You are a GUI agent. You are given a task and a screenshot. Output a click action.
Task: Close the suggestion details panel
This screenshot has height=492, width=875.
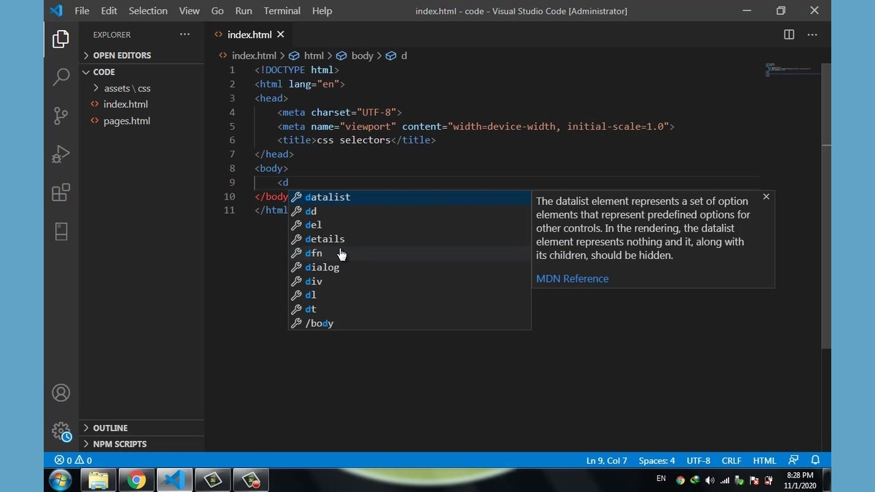(x=766, y=197)
